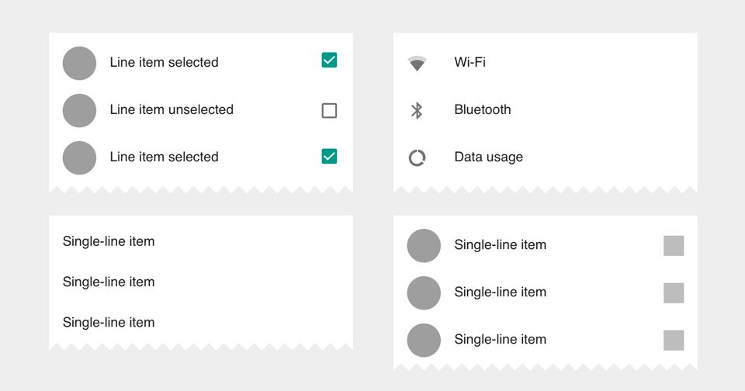Image resolution: width=745 pixels, height=391 pixels.
Task: Click the gray square on the top Single-line item
Action: point(674,246)
